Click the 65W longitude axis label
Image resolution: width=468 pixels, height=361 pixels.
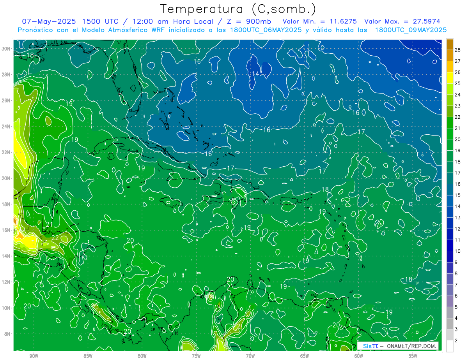point(305,356)
